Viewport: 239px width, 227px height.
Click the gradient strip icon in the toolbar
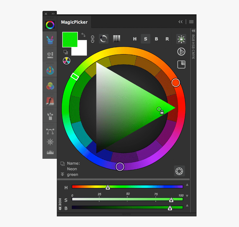[x=117, y=38]
